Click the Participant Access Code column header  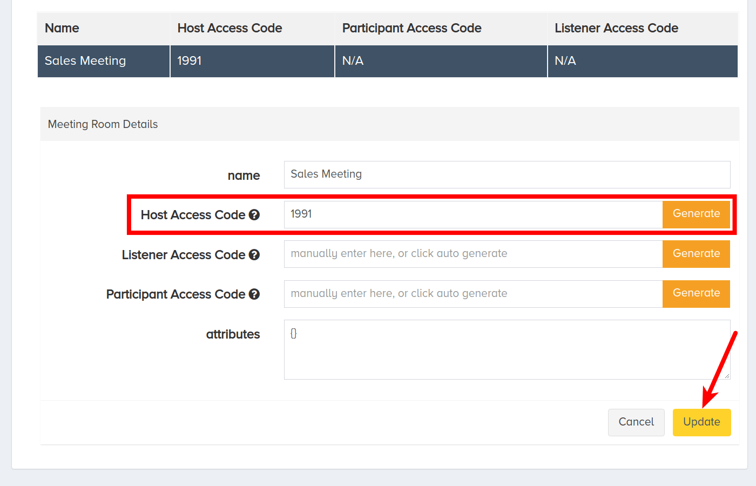(441, 29)
